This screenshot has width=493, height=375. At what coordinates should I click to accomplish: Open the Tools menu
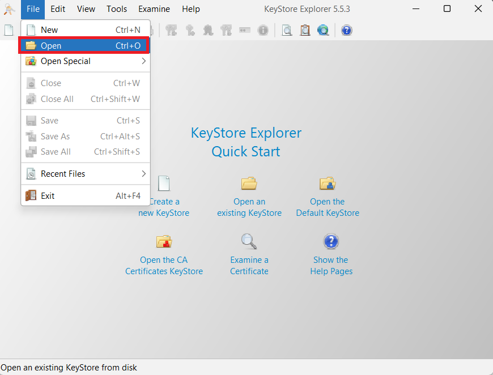(x=117, y=9)
